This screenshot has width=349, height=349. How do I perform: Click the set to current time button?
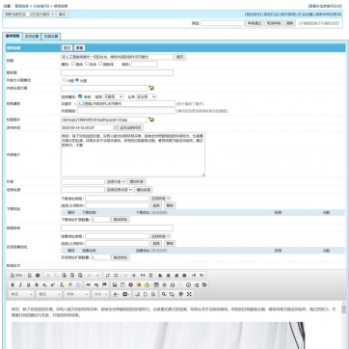[x=131, y=127]
